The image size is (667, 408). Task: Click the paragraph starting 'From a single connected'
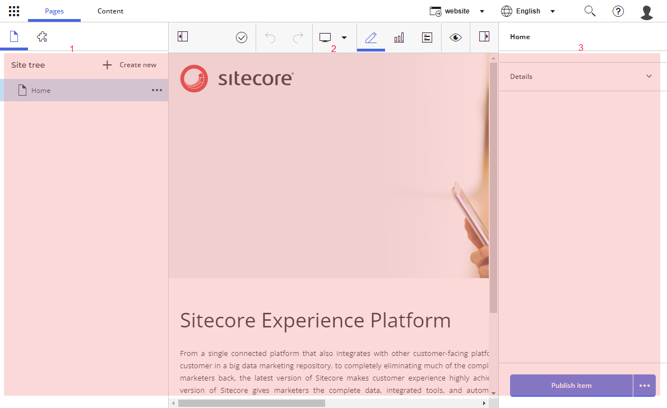(334, 372)
